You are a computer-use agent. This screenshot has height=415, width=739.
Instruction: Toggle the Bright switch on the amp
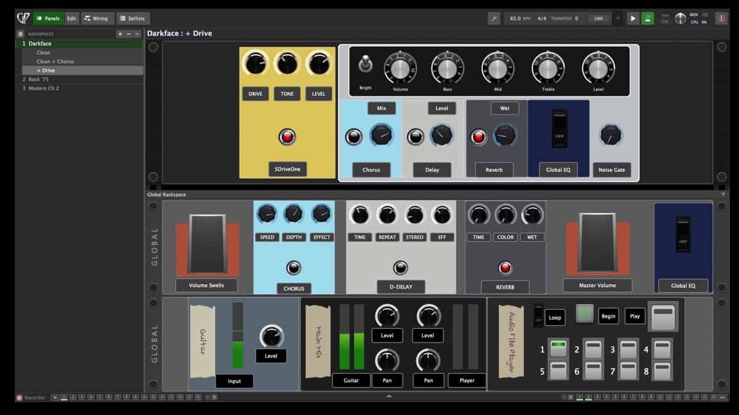[365, 64]
